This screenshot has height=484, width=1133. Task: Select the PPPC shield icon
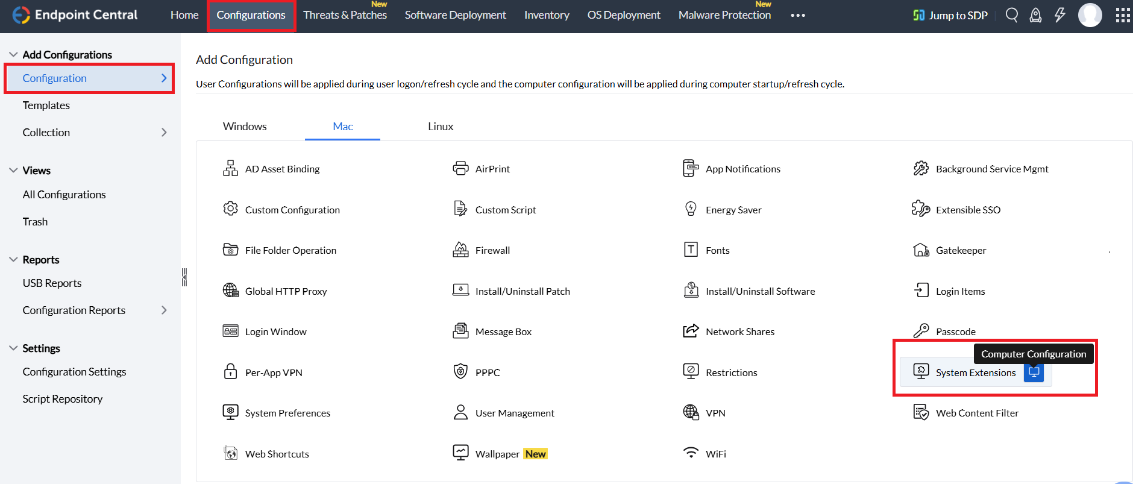click(460, 371)
